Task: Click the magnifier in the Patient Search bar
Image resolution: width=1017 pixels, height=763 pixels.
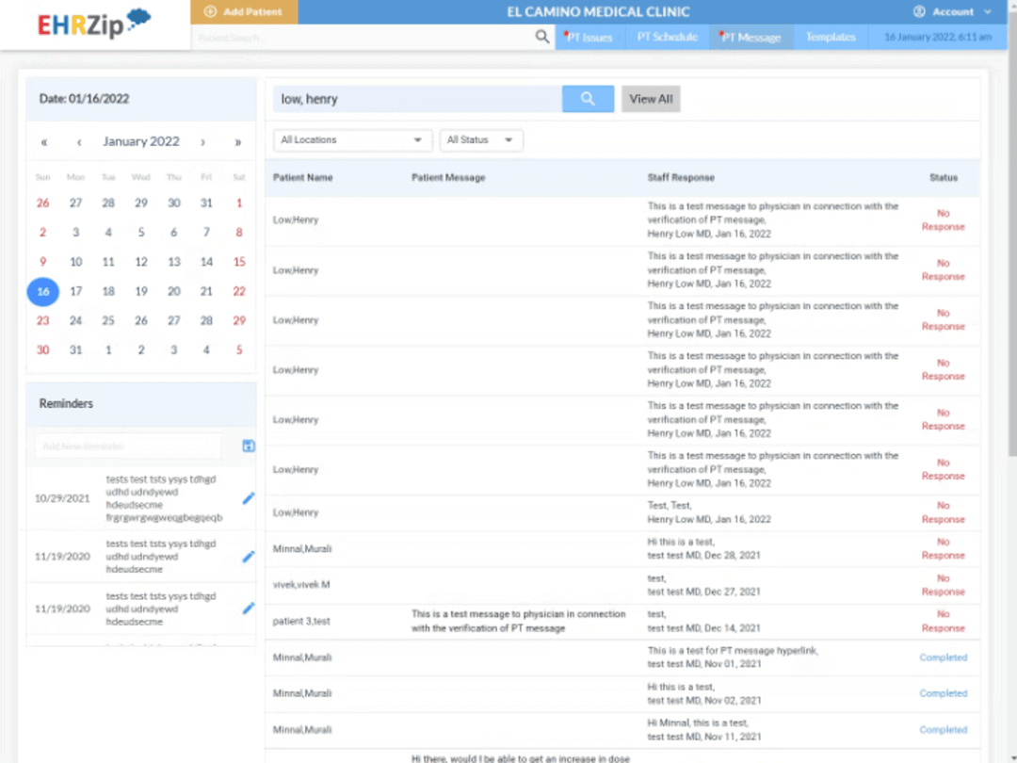Action: tap(541, 37)
